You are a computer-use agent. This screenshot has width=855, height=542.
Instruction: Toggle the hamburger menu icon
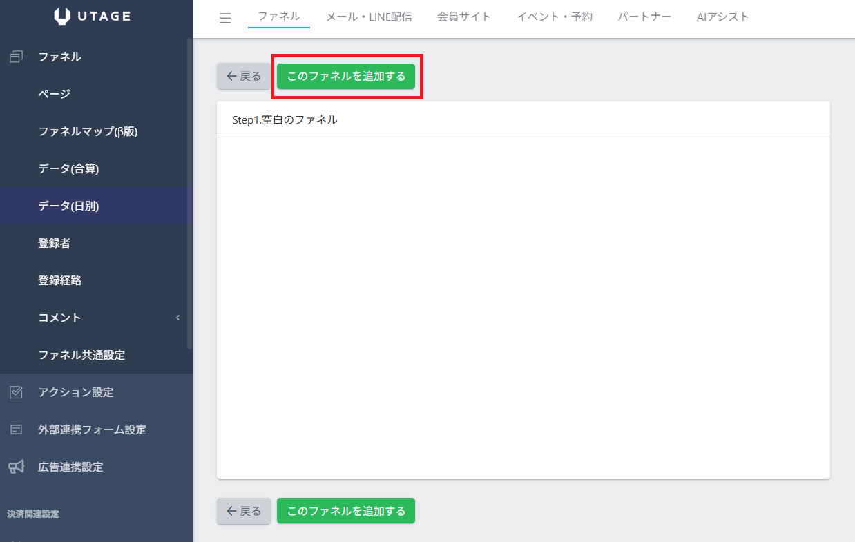pos(225,18)
